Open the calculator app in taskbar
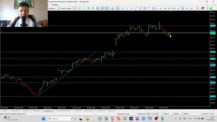Viewport: 217px width, 122px height. 106,119
